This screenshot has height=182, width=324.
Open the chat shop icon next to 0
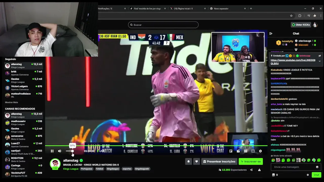click(273, 175)
